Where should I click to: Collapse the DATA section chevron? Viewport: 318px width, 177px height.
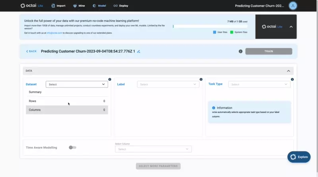(x=289, y=71)
